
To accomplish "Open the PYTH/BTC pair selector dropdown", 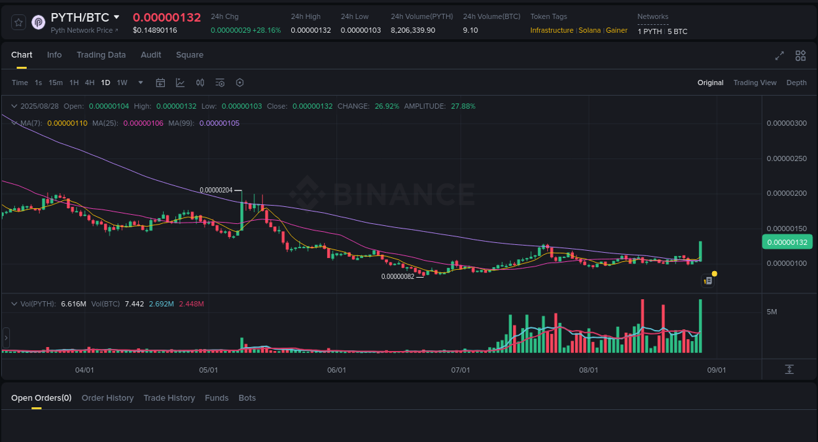I will [x=117, y=16].
